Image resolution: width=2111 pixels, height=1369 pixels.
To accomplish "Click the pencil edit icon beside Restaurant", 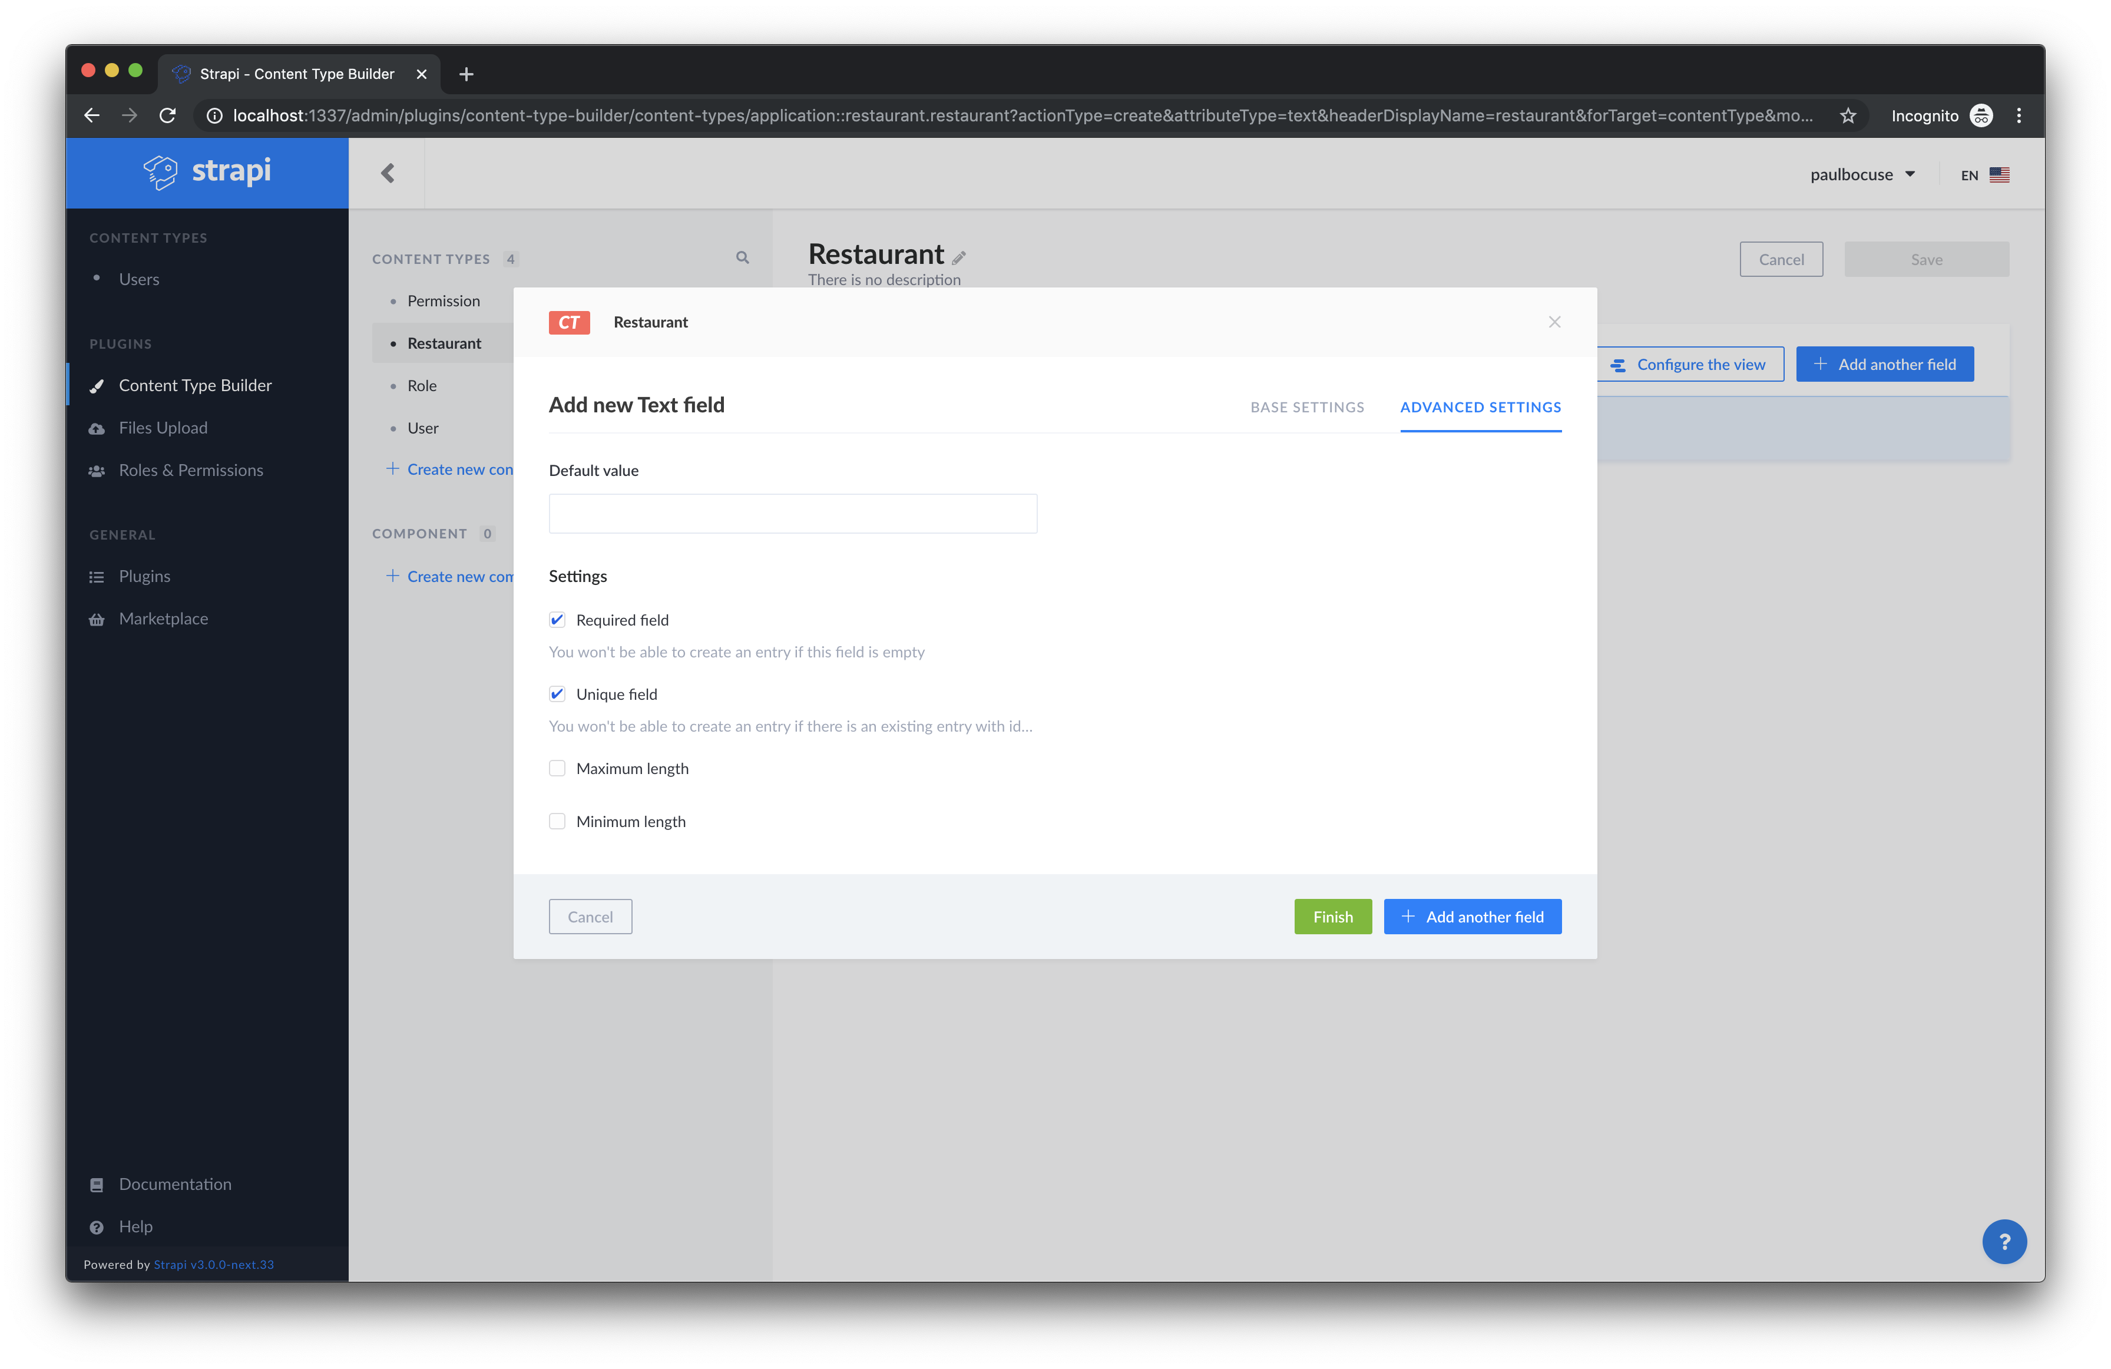I will [959, 257].
